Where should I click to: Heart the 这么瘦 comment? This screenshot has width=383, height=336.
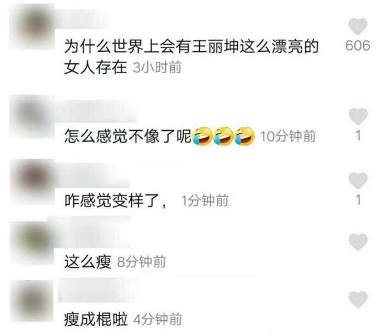358,242
